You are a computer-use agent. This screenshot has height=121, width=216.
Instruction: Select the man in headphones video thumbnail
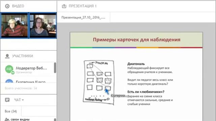pyautogui.click(x=14, y=25)
